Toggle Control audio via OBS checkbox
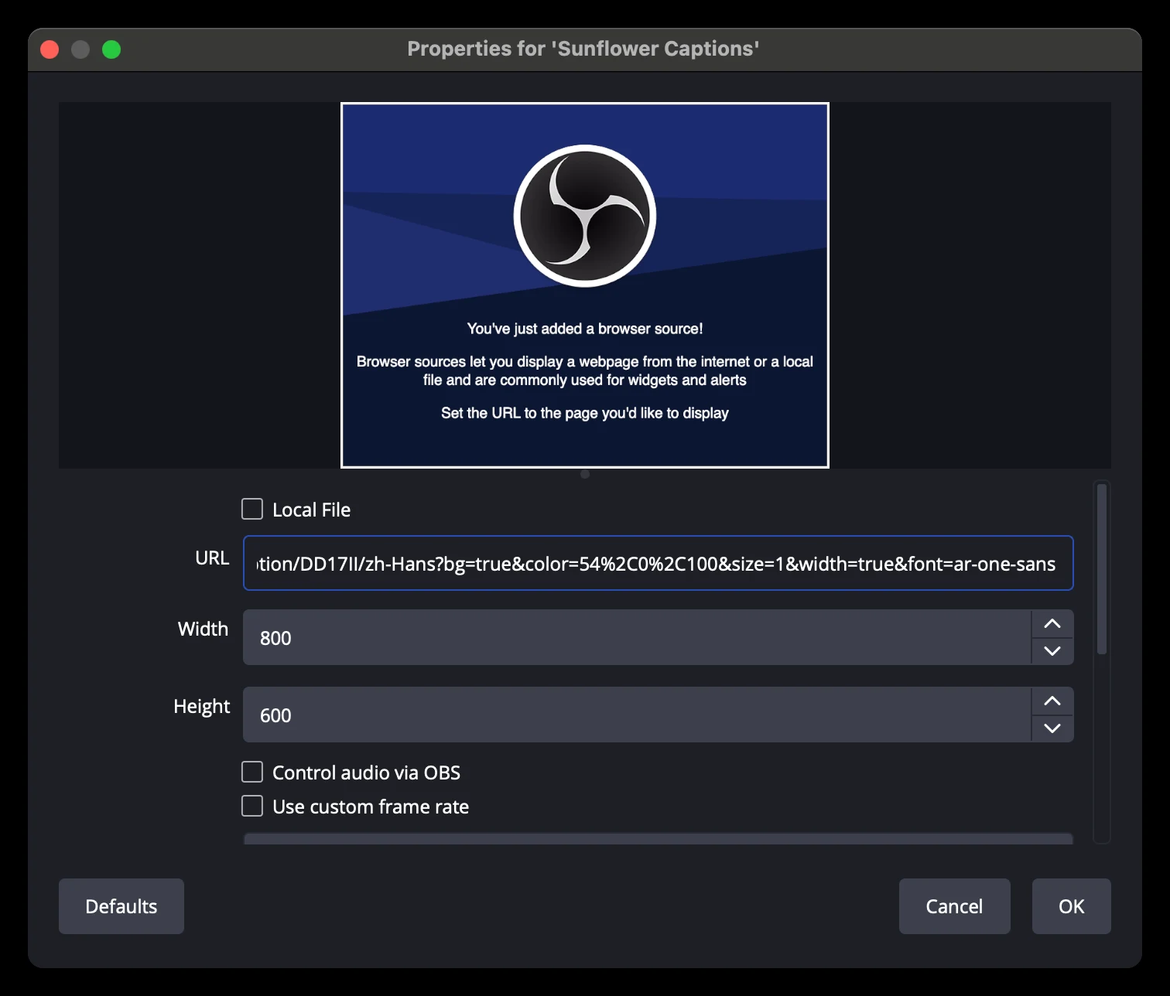This screenshot has width=1170, height=996. (x=252, y=772)
